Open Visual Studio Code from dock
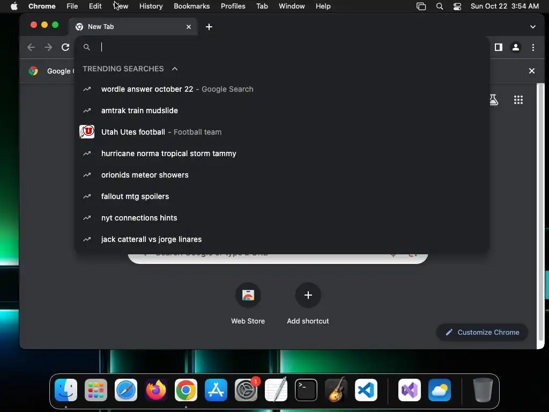 pos(366,390)
